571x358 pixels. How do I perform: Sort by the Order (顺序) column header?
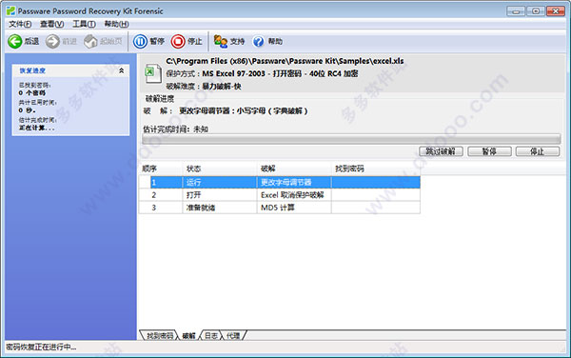[161, 169]
